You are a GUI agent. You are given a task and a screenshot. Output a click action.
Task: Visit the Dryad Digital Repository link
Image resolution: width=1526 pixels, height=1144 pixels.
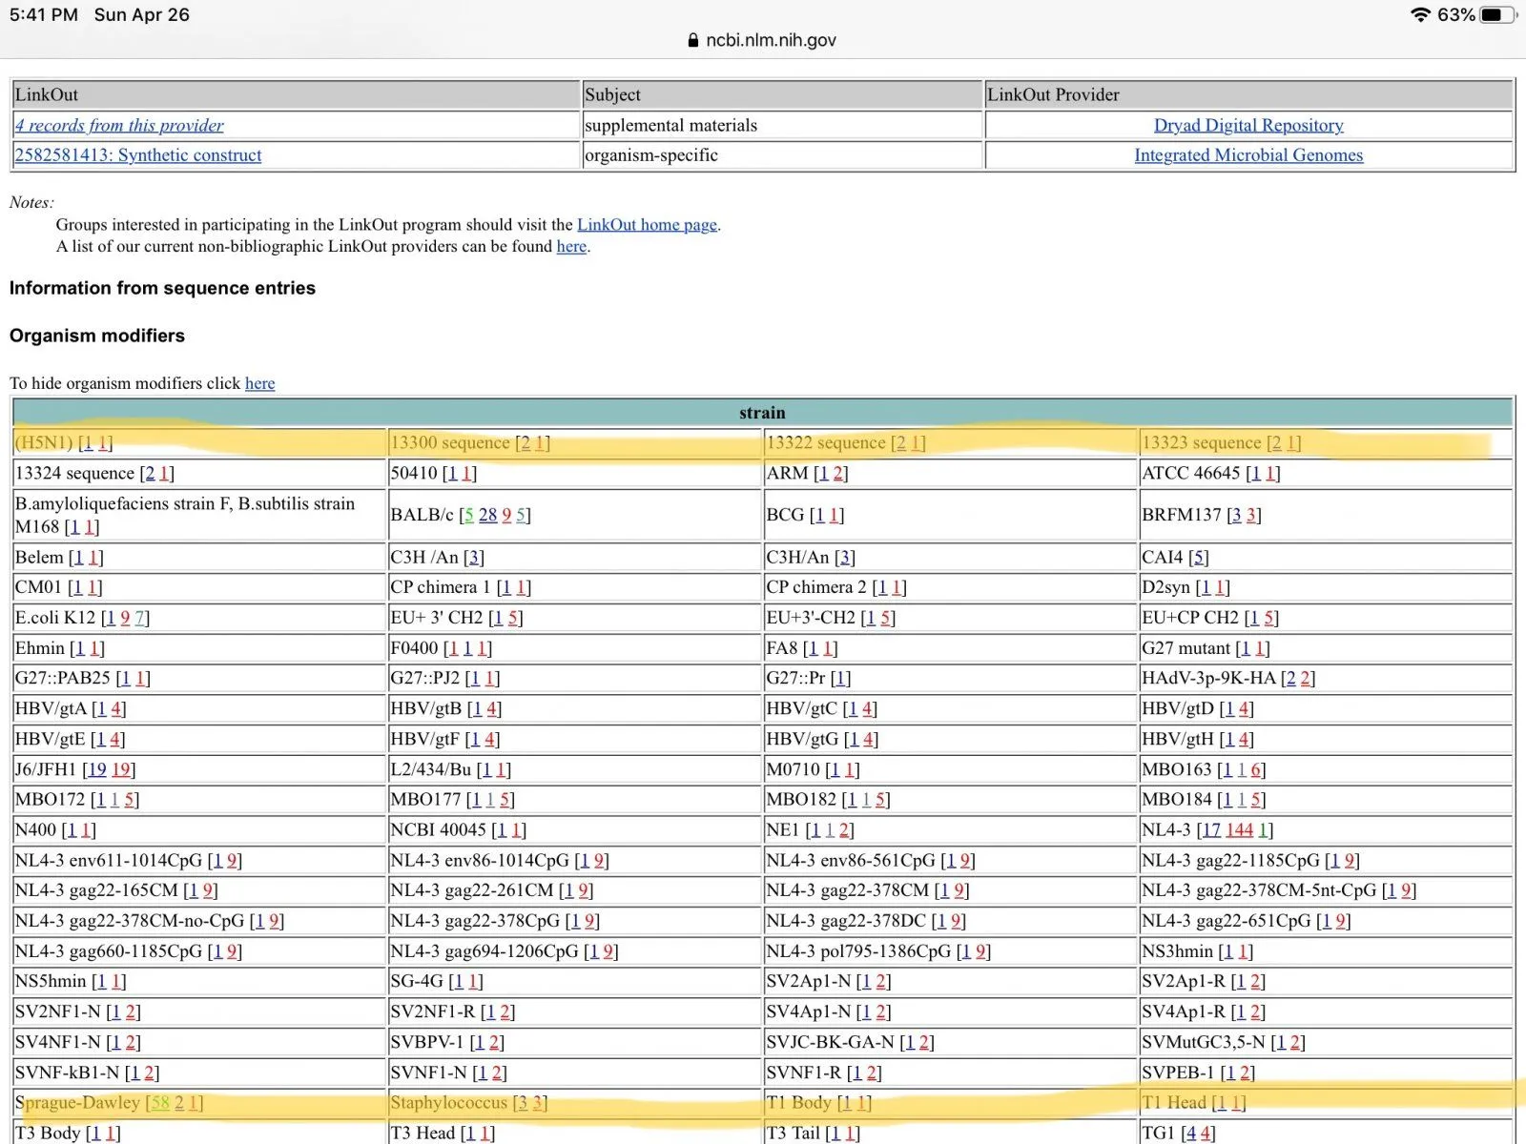point(1248,125)
